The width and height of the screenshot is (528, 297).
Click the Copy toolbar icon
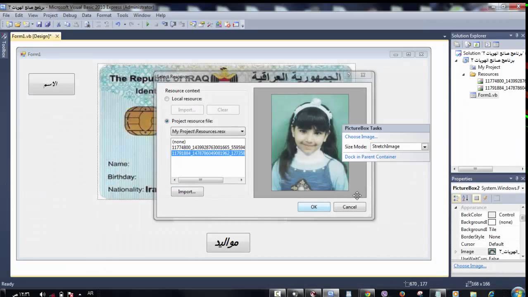click(67, 24)
